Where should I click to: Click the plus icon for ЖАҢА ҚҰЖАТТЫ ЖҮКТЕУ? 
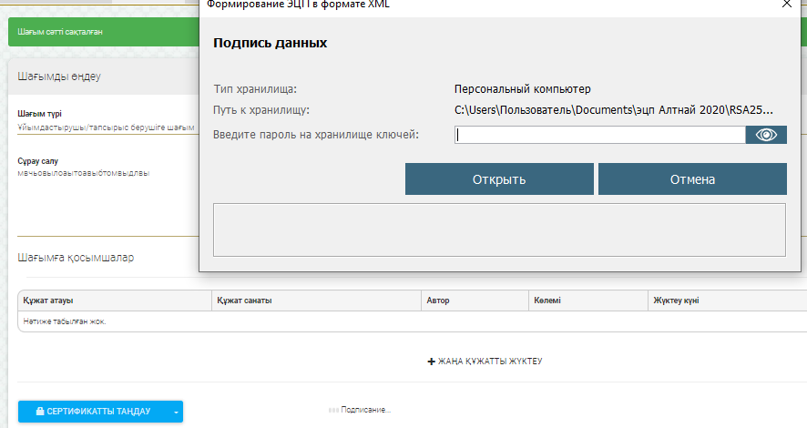(431, 362)
